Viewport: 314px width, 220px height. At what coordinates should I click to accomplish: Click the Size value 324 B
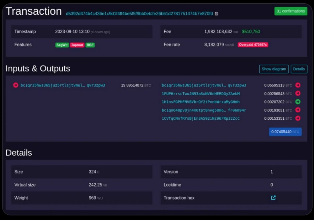[94, 172]
